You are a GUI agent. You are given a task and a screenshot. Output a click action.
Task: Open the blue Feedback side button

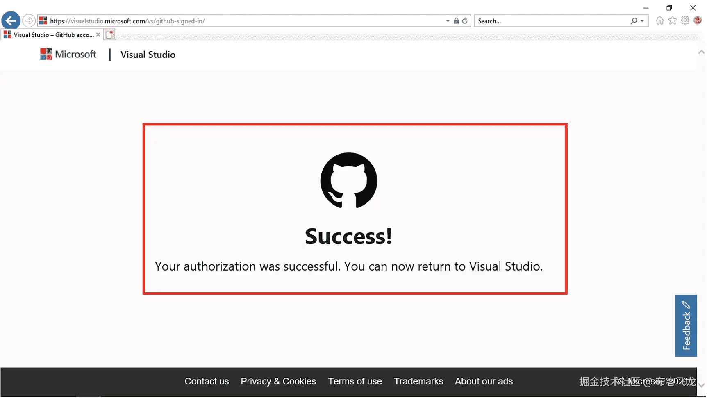686,325
